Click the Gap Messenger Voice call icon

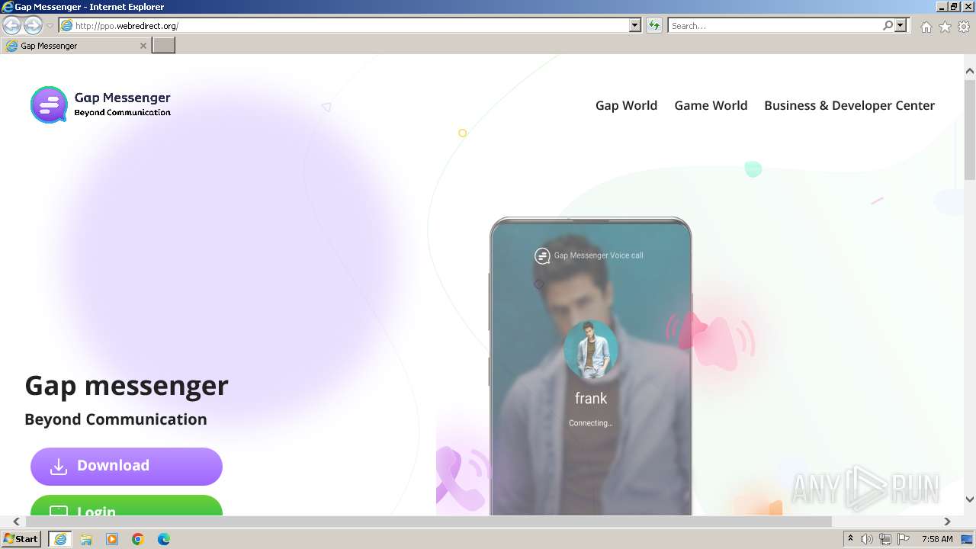pyautogui.click(x=542, y=255)
